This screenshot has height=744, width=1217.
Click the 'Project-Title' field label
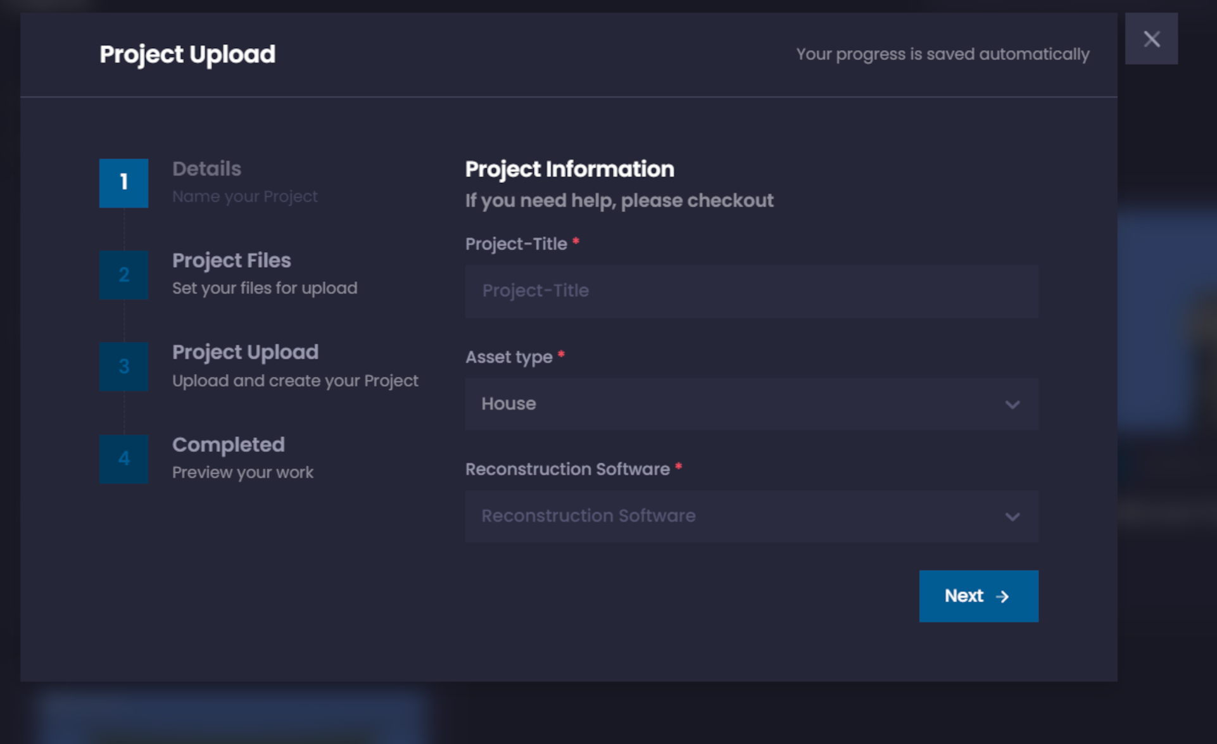click(516, 244)
